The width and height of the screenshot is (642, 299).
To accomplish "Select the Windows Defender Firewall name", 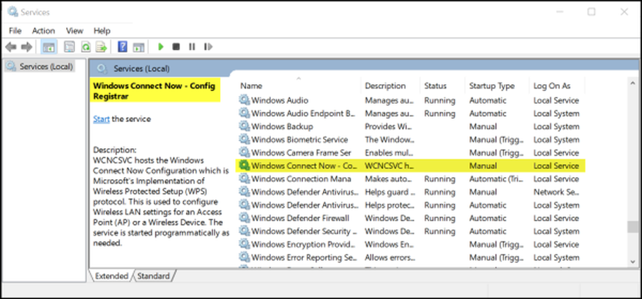I will [x=300, y=218].
